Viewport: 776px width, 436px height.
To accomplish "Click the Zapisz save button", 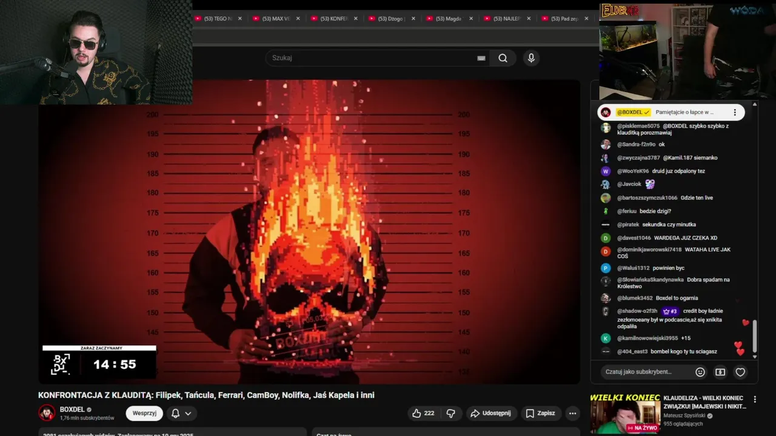I will [540, 413].
